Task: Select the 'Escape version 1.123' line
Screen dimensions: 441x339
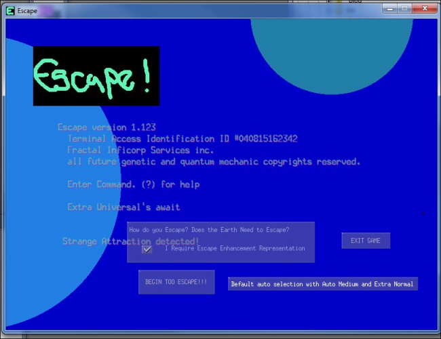Action: point(107,127)
